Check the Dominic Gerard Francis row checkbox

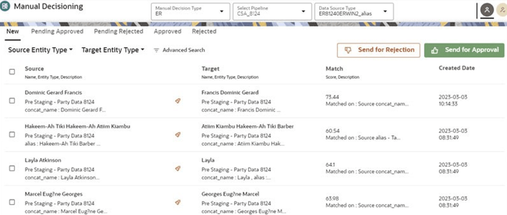[12, 101]
